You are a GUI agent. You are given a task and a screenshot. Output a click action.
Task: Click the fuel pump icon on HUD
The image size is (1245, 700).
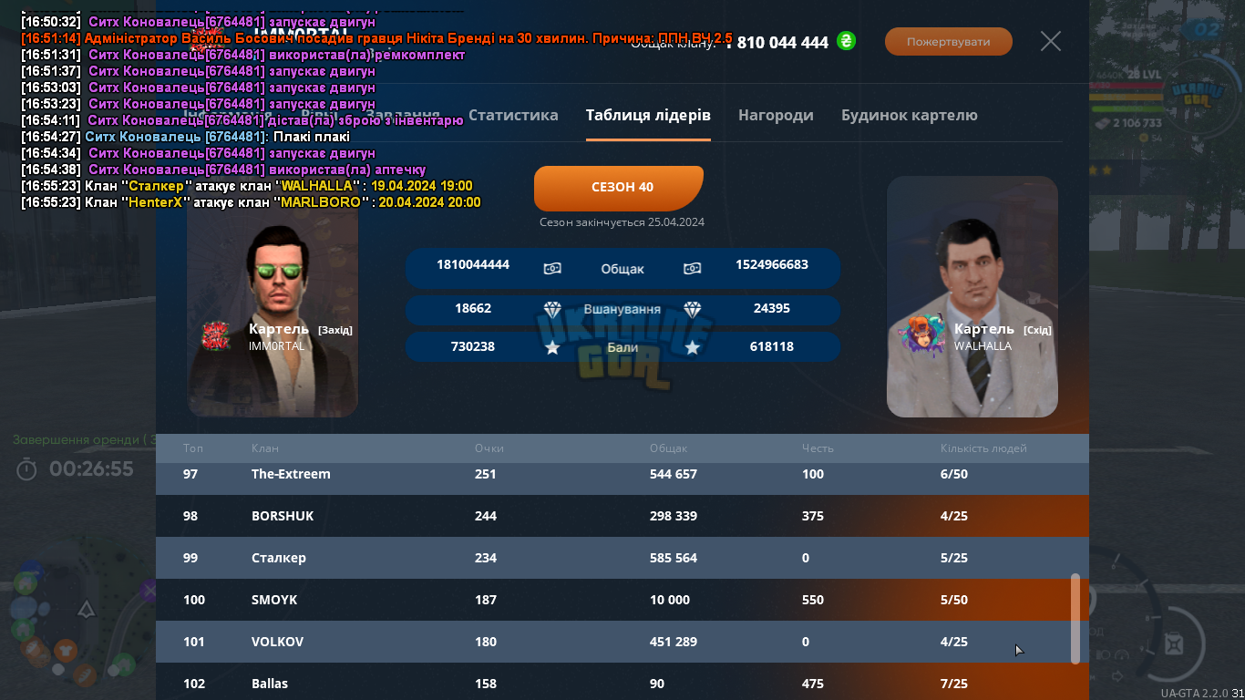1175,644
